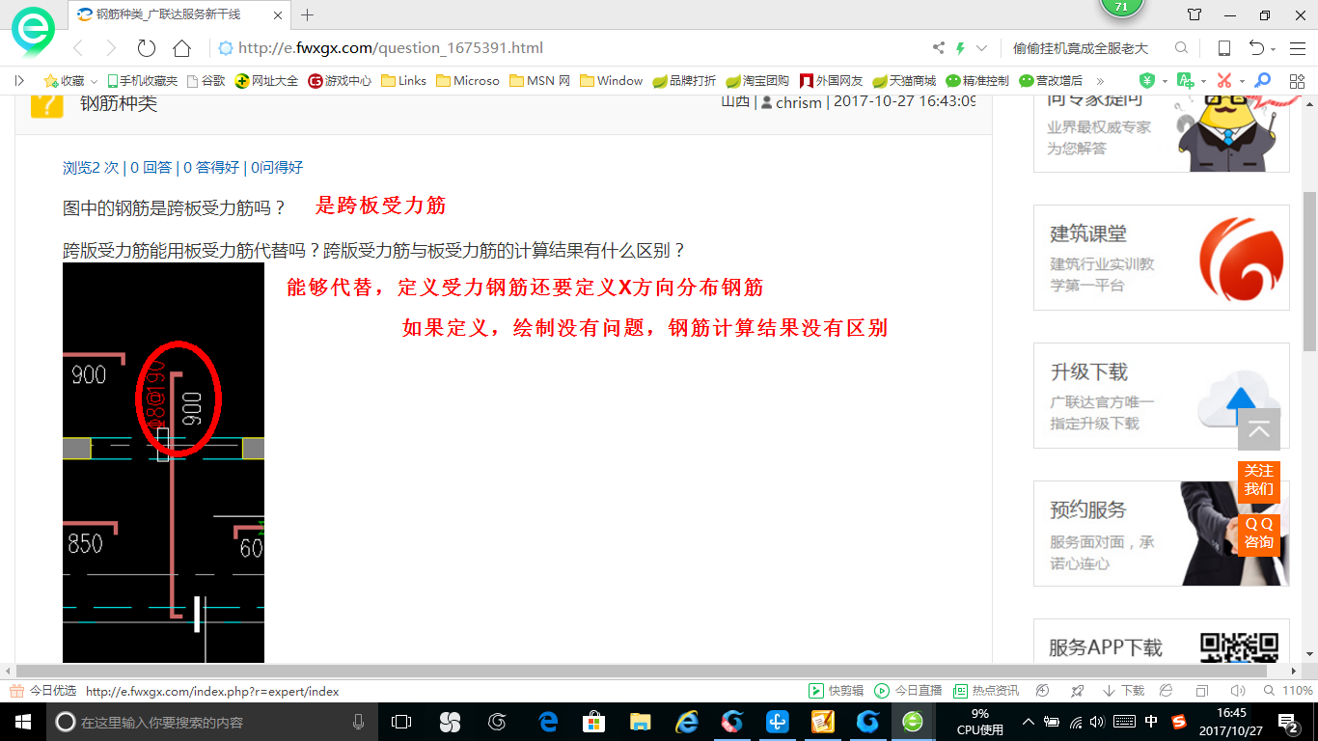The width and height of the screenshot is (1318, 741).
Task: Open the 网址大全 bookmark
Action: 267,81
